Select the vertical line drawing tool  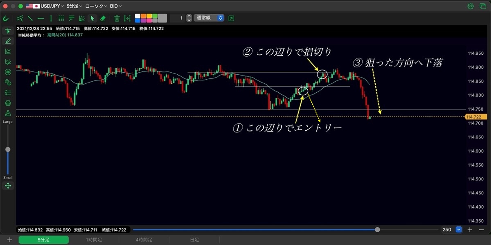pos(51,18)
